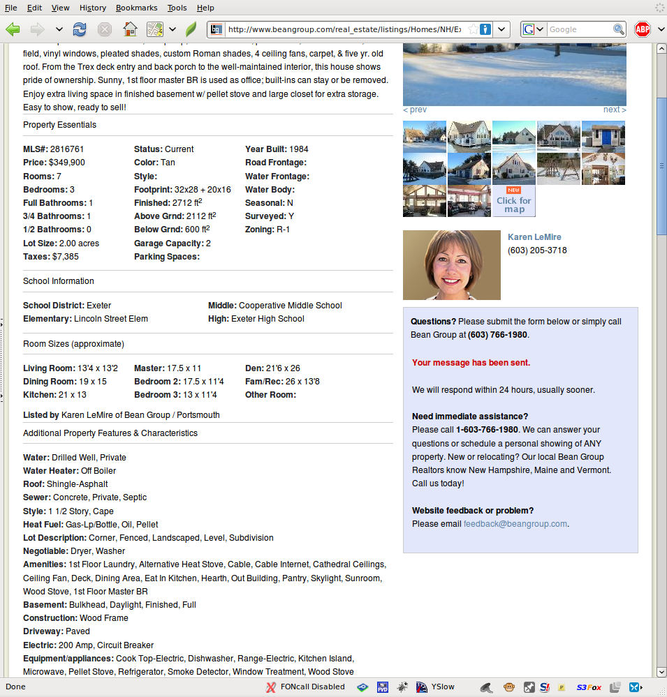
Task: Open the History menu
Action: coord(93,8)
